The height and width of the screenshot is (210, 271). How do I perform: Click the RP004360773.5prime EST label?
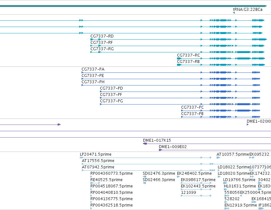pyautogui.click(x=111, y=173)
